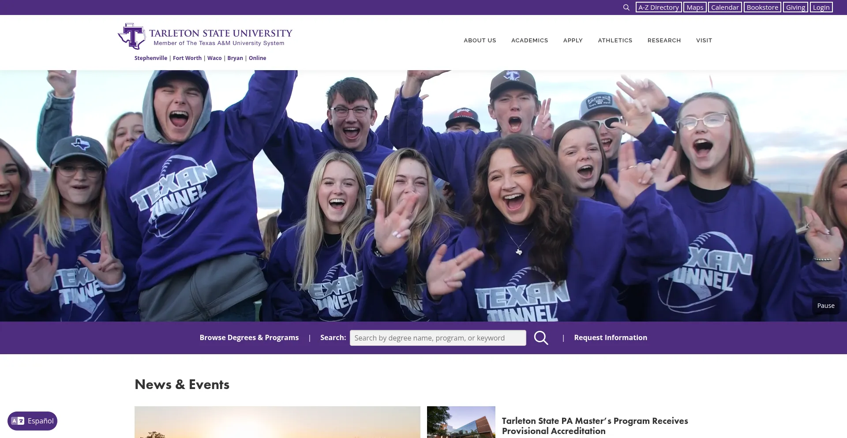Open the Fort Worth campus link
The image size is (847, 438).
(x=187, y=58)
